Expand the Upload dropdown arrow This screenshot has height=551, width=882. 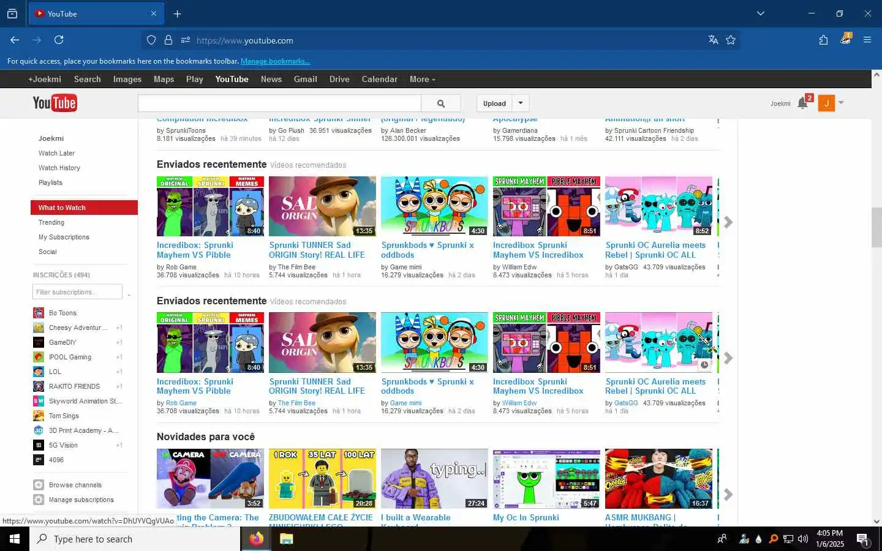[x=521, y=103]
